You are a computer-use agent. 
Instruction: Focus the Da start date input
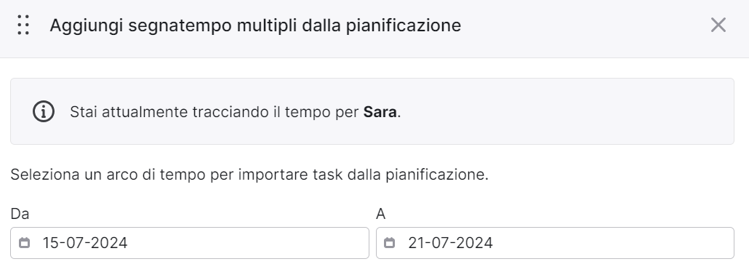click(x=190, y=243)
